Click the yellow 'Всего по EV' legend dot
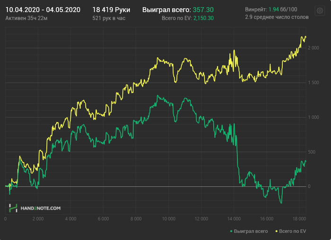This screenshot has height=240, width=331. coord(277,231)
